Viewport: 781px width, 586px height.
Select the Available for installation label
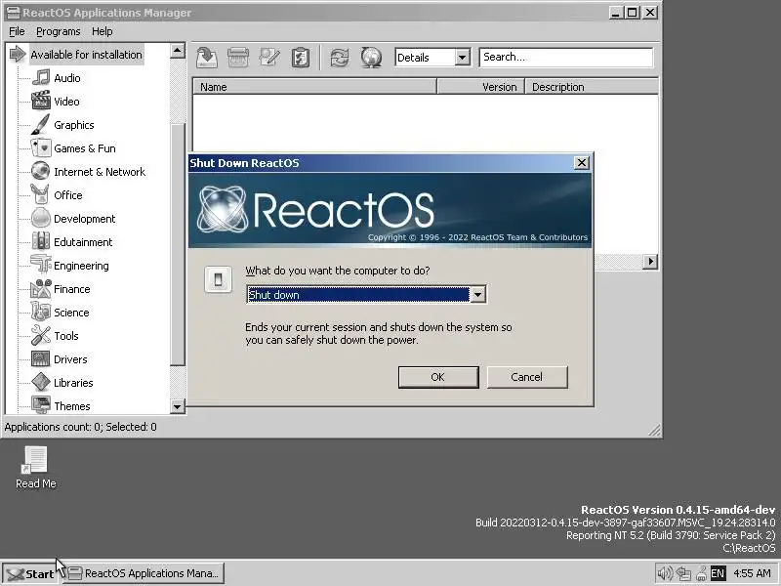click(86, 55)
